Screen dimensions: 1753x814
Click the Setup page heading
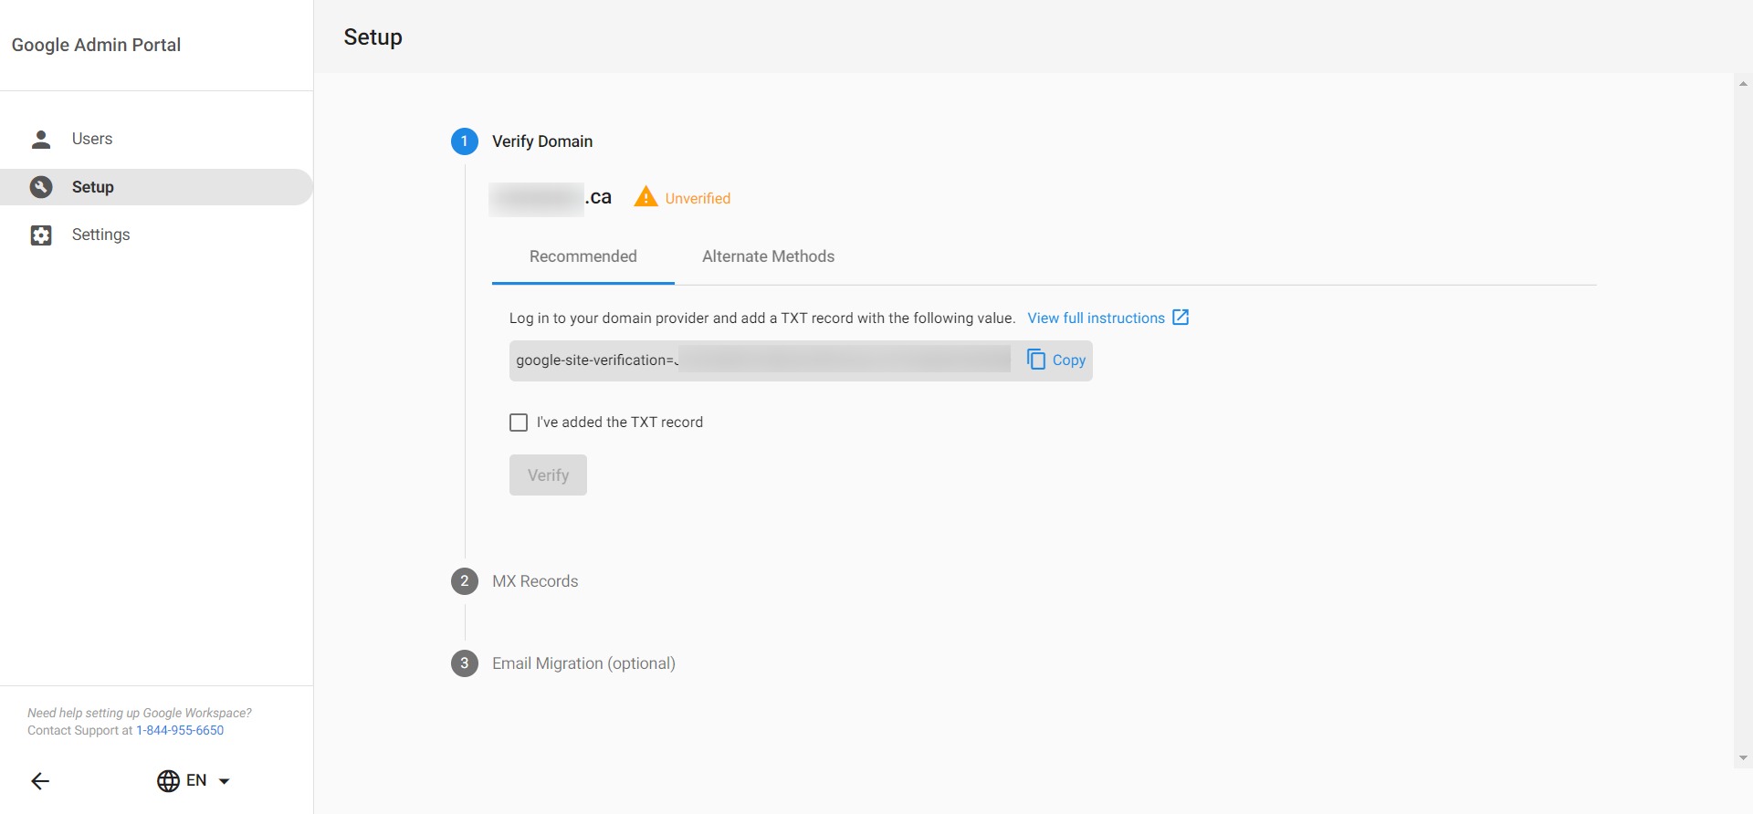(x=373, y=37)
